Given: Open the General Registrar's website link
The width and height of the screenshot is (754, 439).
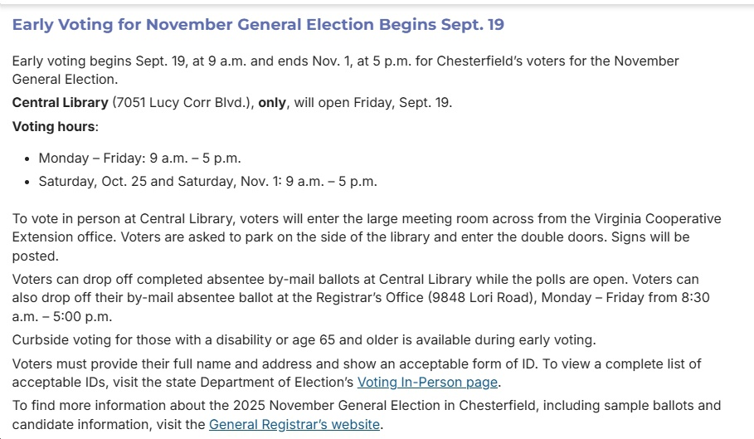Looking at the screenshot, I should pyautogui.click(x=294, y=424).
